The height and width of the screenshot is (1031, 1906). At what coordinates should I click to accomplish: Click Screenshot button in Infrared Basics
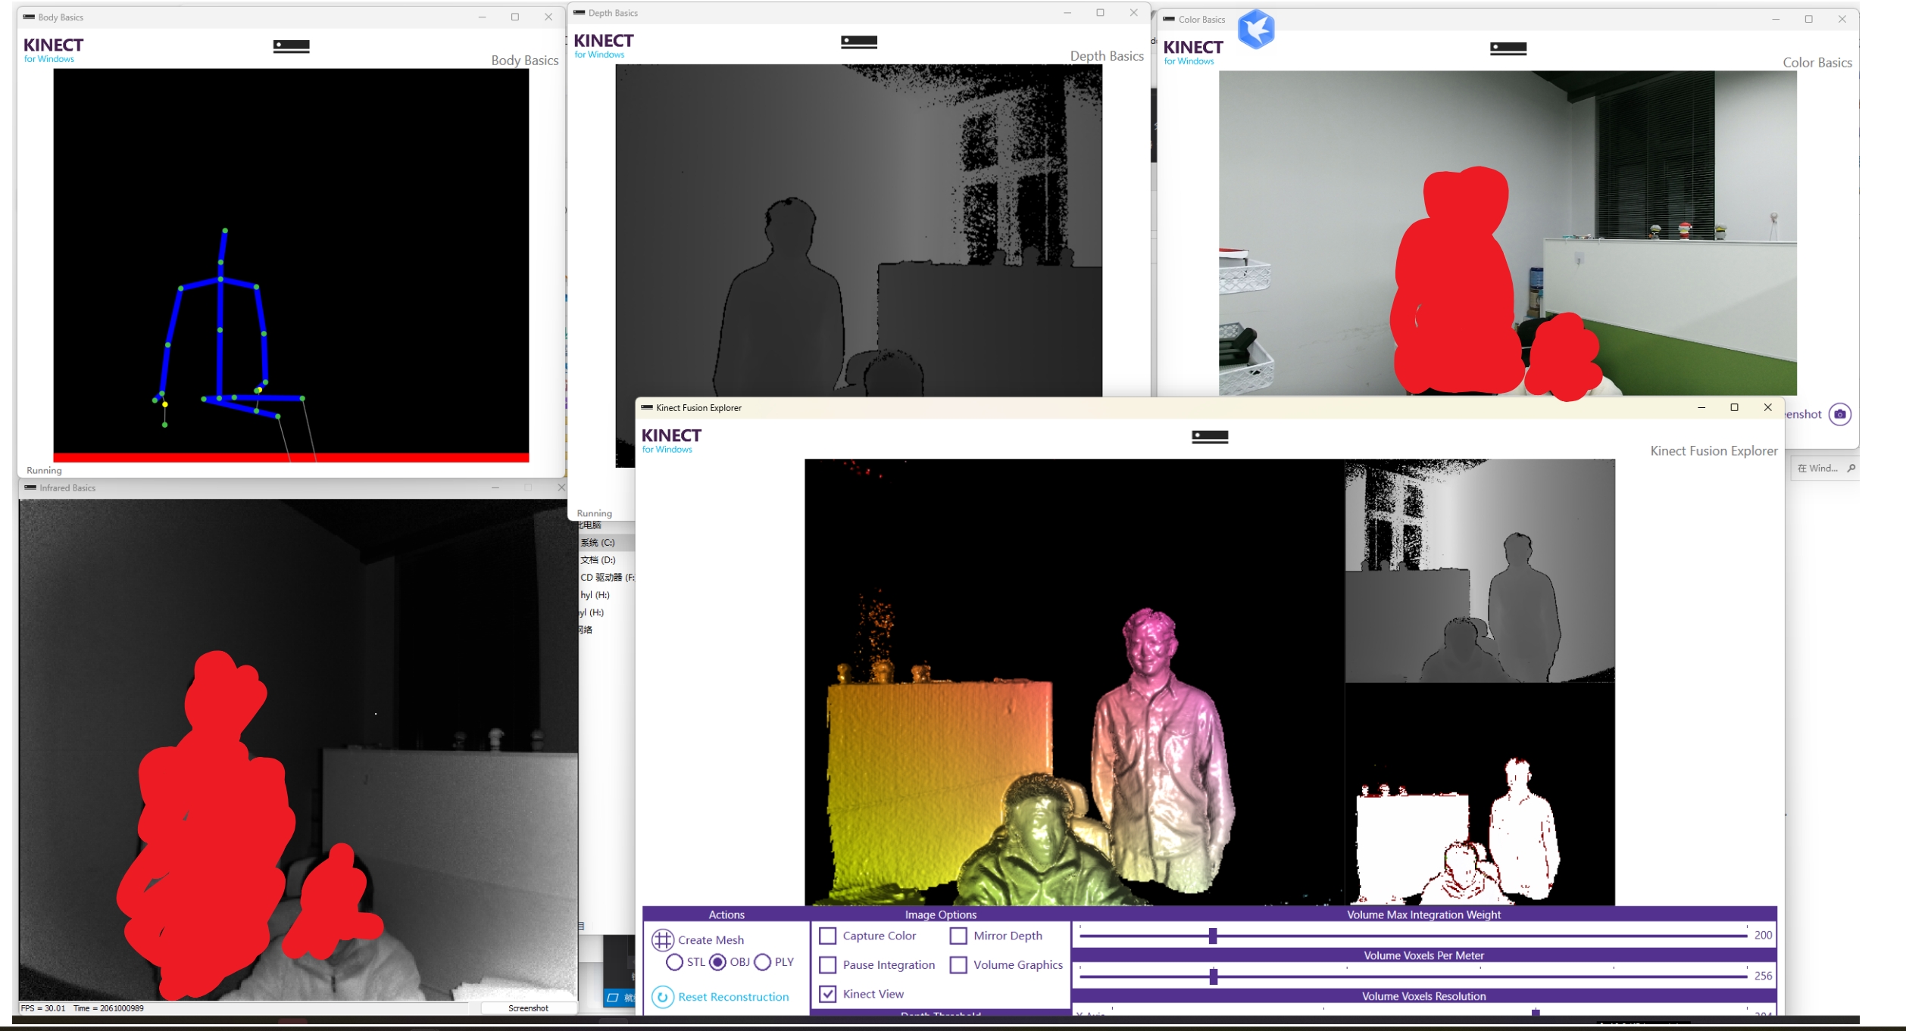(x=528, y=1008)
